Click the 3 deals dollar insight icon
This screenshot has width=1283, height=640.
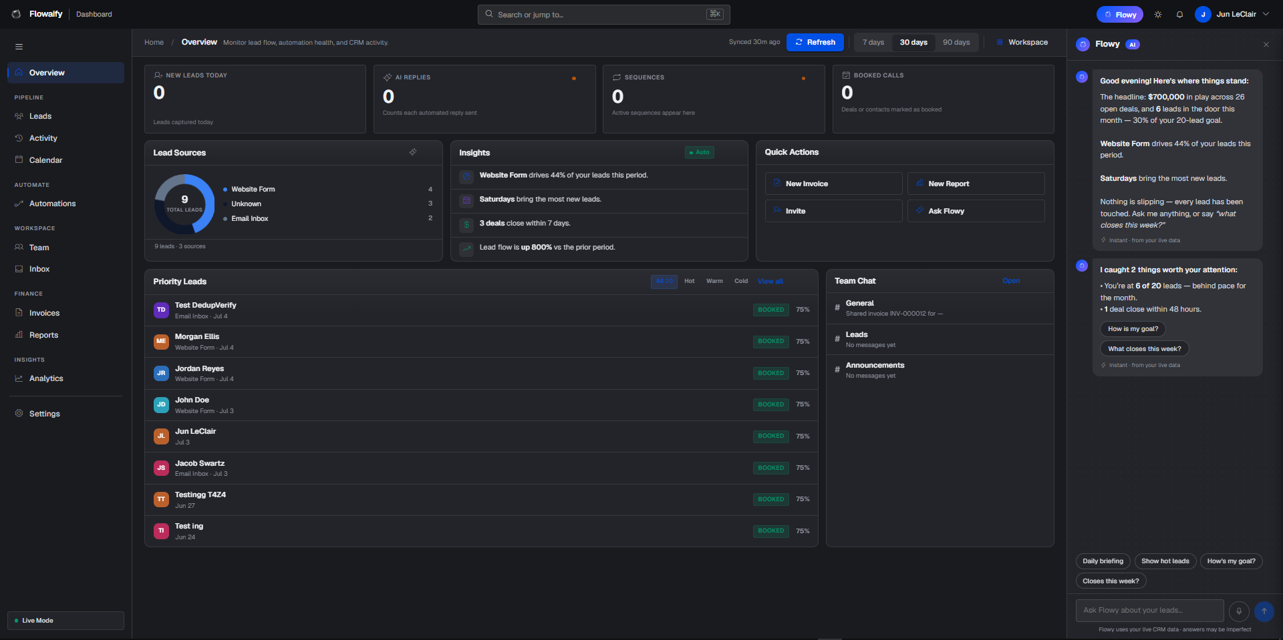coord(466,224)
